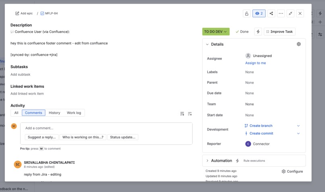Screen dimensions: 325x192
Task: Click the Done transition button
Action: point(242,32)
